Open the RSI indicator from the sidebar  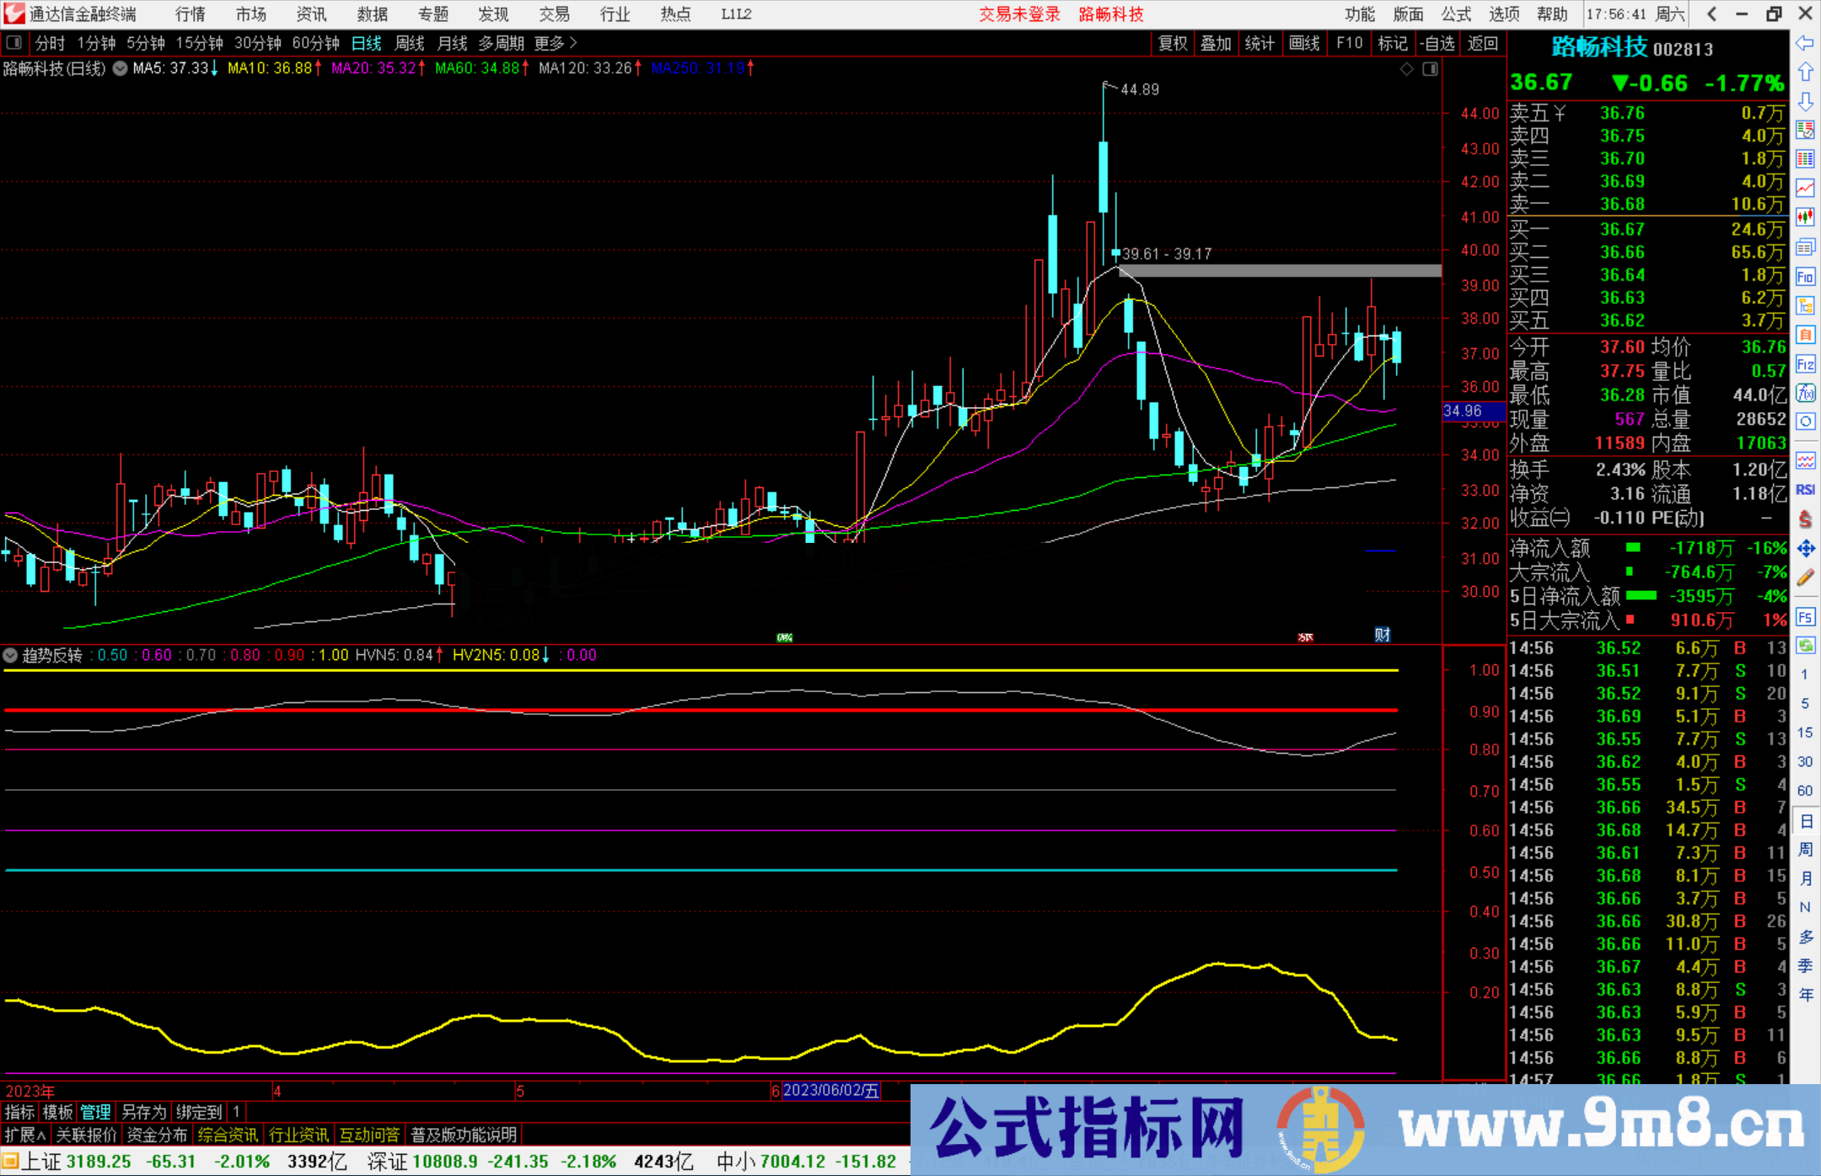coord(1805,489)
